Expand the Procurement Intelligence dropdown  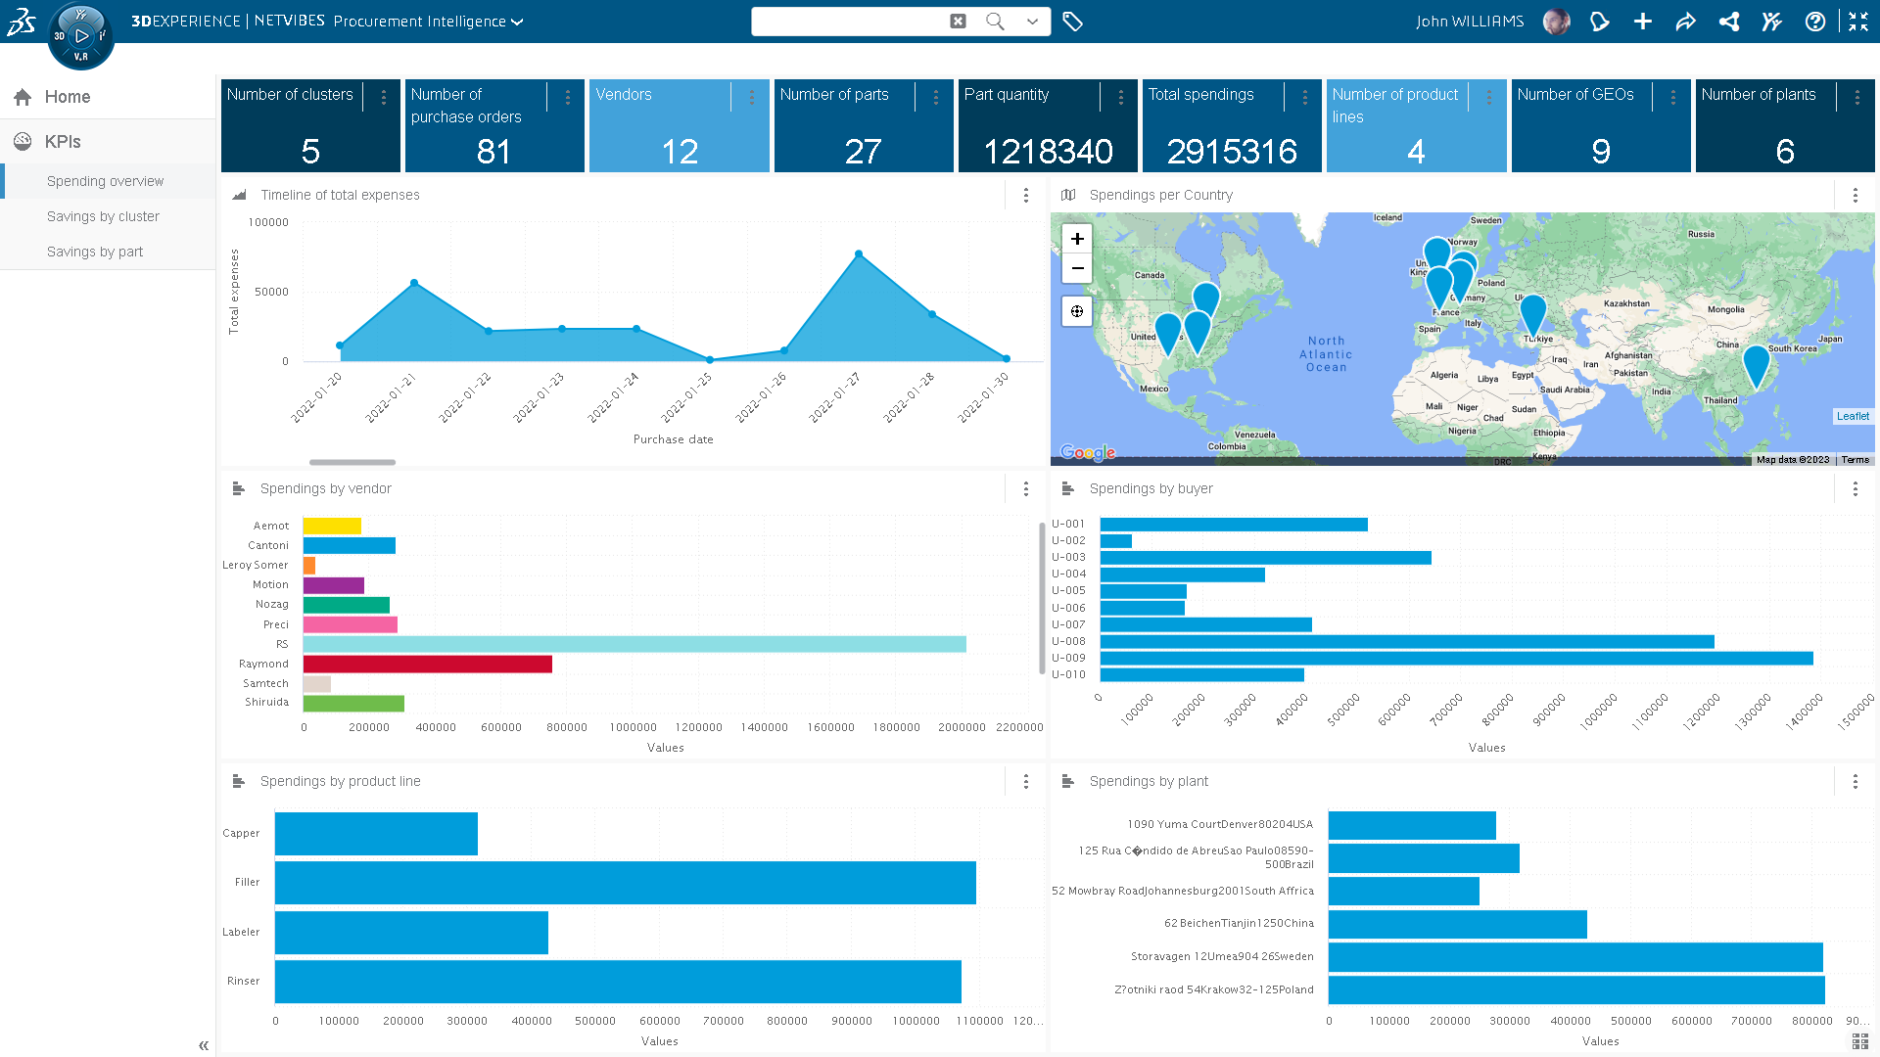tap(517, 22)
